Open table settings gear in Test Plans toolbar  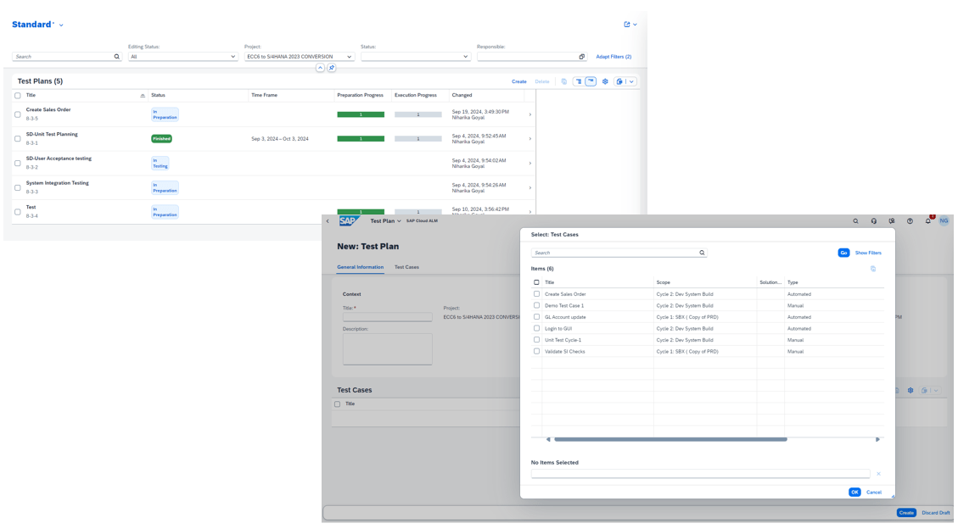(605, 81)
